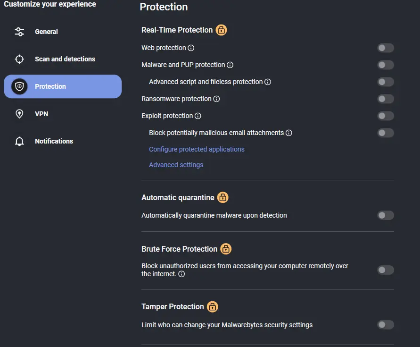Screen dimensions: 420x347
Task: Click the Brute Force Protection heading
Action: (x=179, y=249)
